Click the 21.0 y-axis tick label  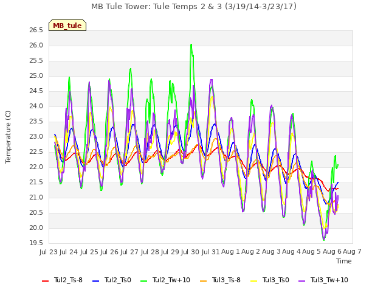[36, 198]
